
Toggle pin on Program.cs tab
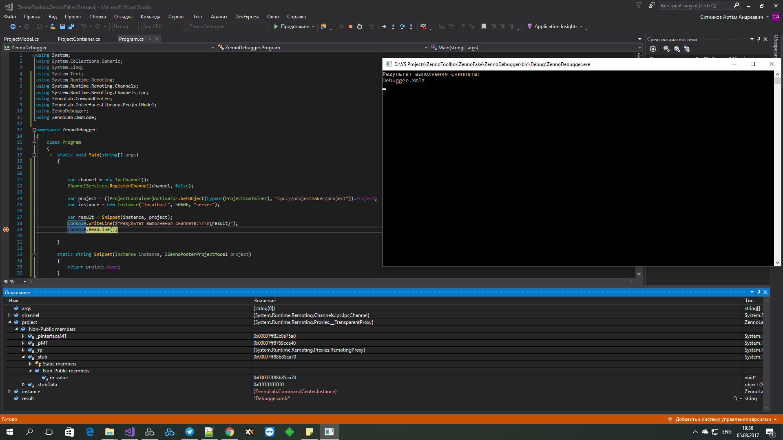(150, 39)
